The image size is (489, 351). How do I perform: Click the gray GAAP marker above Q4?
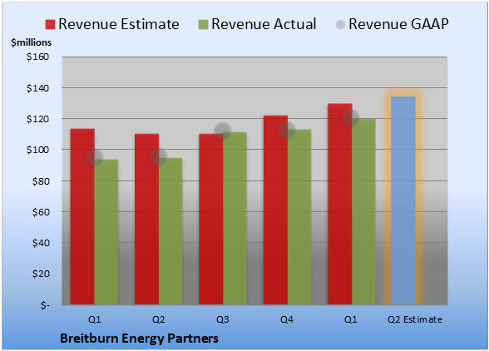(x=287, y=130)
